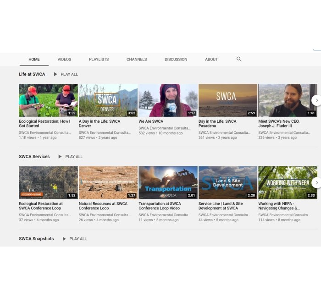Viewport: 321px width, 296px height.
Task: Play all in the Life at SWCA section
Action: point(69,74)
